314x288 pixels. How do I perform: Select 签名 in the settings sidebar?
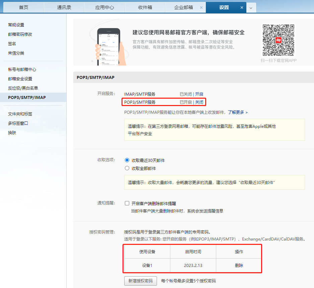[12, 44]
